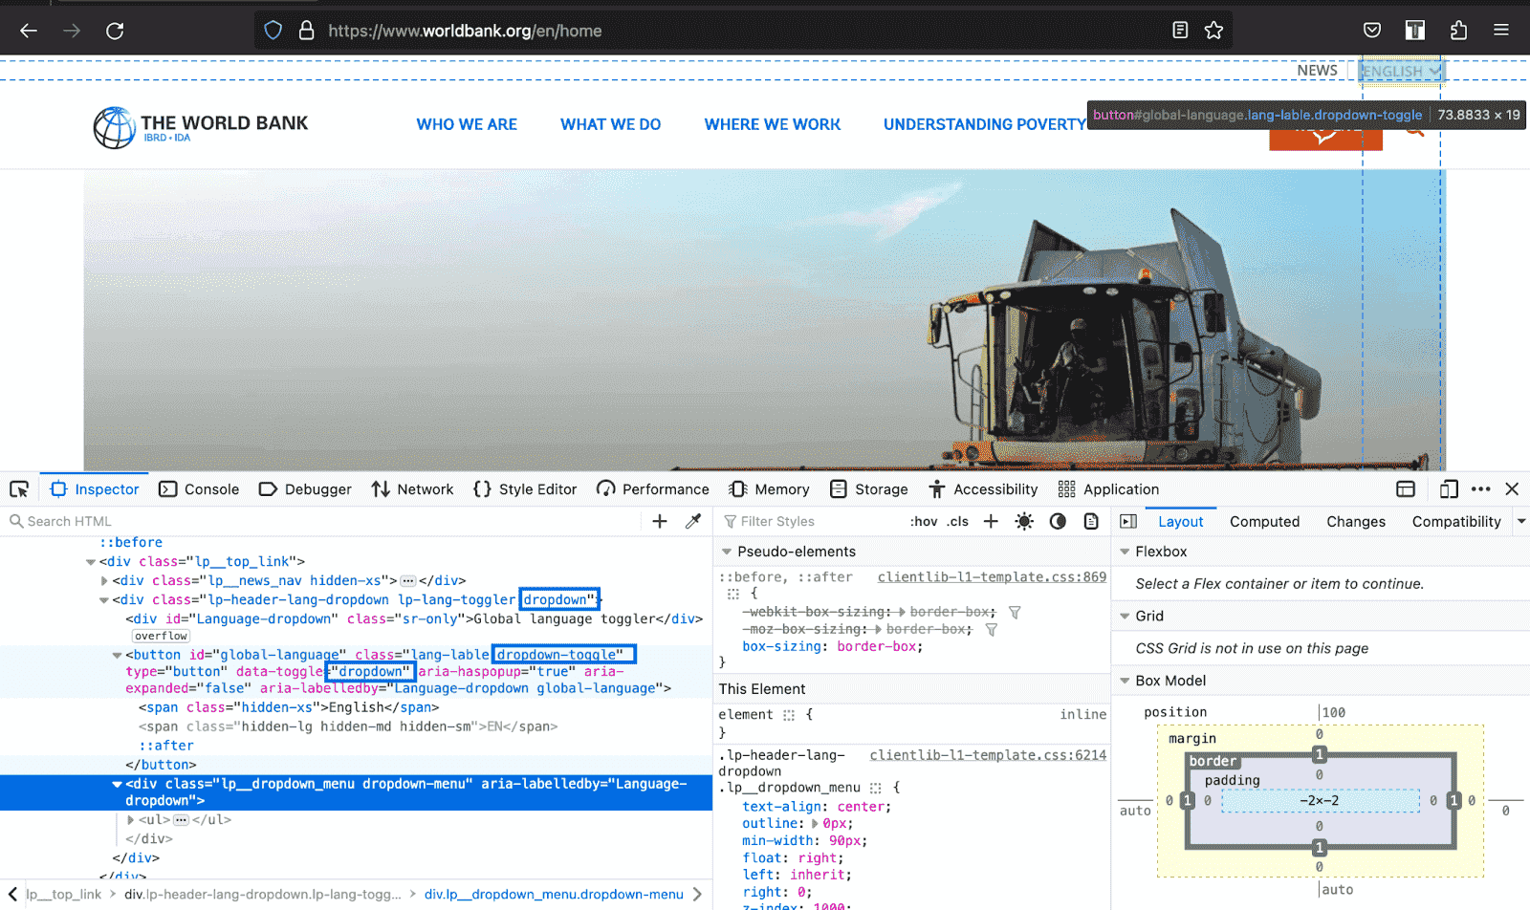Activate the element picker tool
Image resolution: width=1530 pixels, height=910 pixels.
[x=19, y=488]
